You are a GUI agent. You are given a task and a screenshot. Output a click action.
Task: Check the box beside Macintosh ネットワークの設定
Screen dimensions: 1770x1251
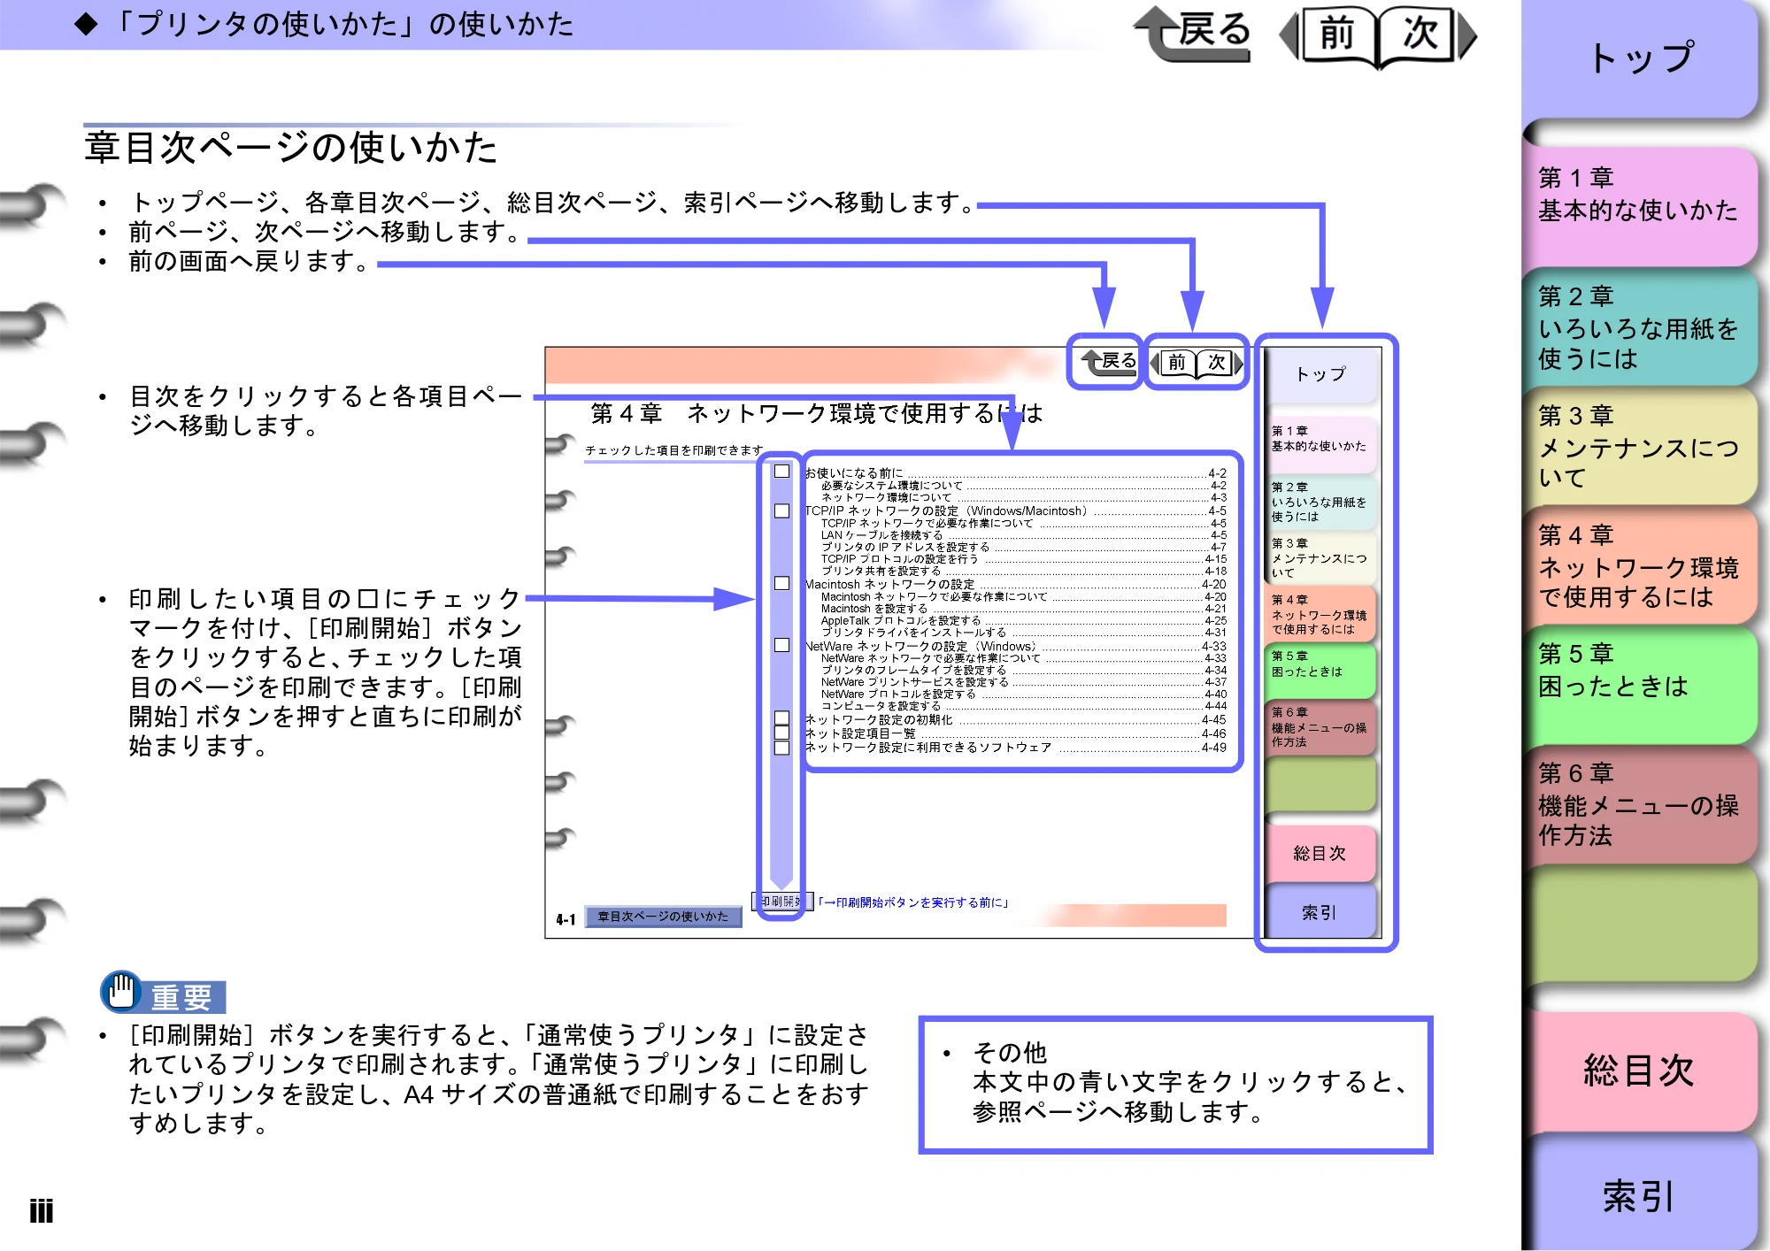click(782, 583)
